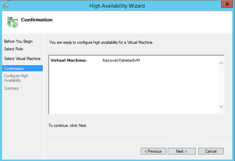Viewport: 235px width, 161px height.
Task: Click the vertical scrollbar track of details box
Action: pyautogui.click(x=221, y=85)
